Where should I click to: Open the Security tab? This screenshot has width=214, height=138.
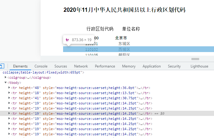[174, 66]
